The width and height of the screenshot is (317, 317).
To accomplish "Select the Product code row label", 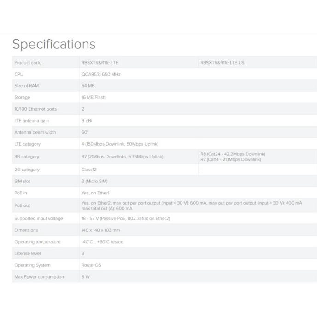I will click(28, 63).
